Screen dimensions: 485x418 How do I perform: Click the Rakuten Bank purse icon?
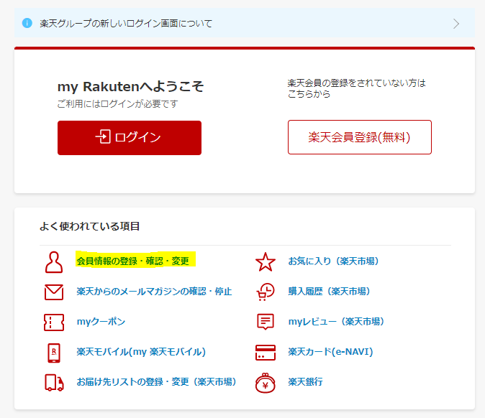coord(266,383)
